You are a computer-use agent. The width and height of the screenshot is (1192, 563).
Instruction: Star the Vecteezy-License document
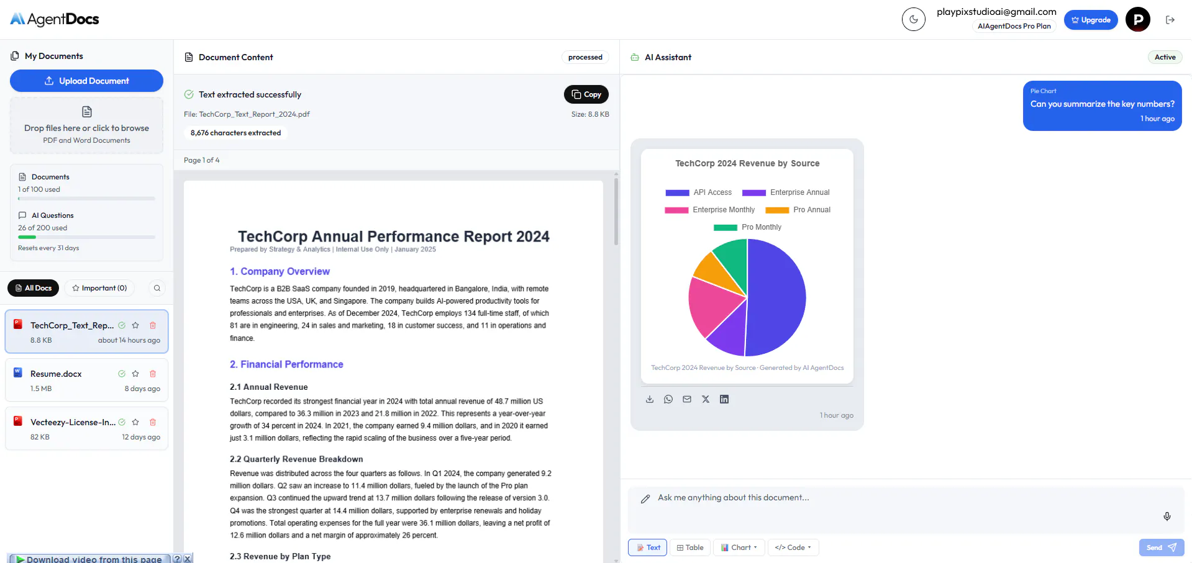135,422
